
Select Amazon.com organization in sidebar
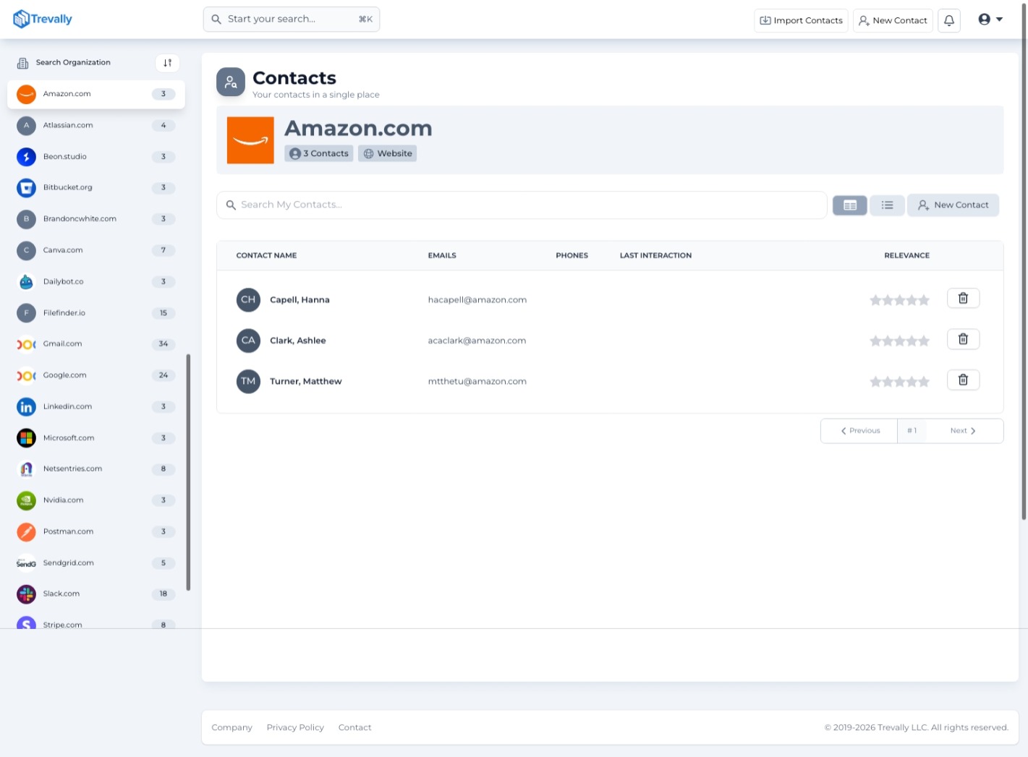pos(96,94)
